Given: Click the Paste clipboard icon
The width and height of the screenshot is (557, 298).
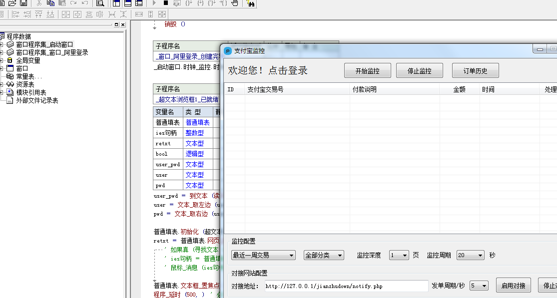Looking at the screenshot, I should (x=62, y=3).
